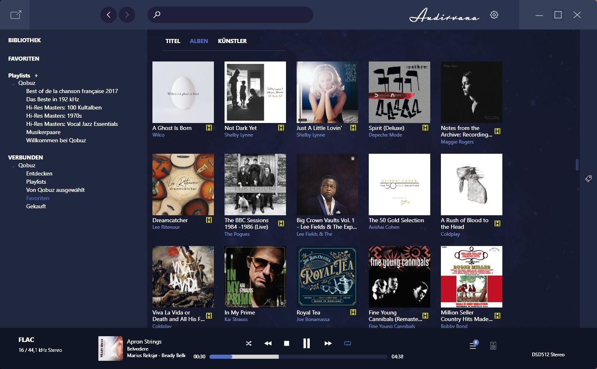Select Best of de la chanson française 2017 playlist
597x369 pixels.
tap(72, 91)
